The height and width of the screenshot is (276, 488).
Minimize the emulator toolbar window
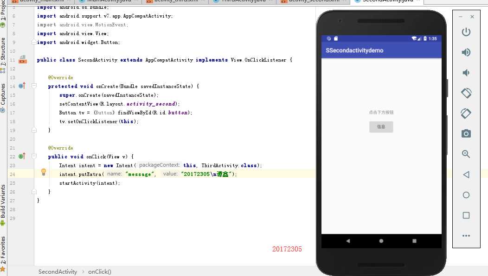coord(461,17)
